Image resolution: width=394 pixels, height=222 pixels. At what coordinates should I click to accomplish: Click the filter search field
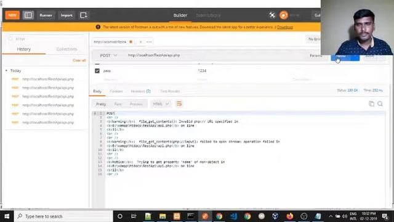tap(47, 39)
